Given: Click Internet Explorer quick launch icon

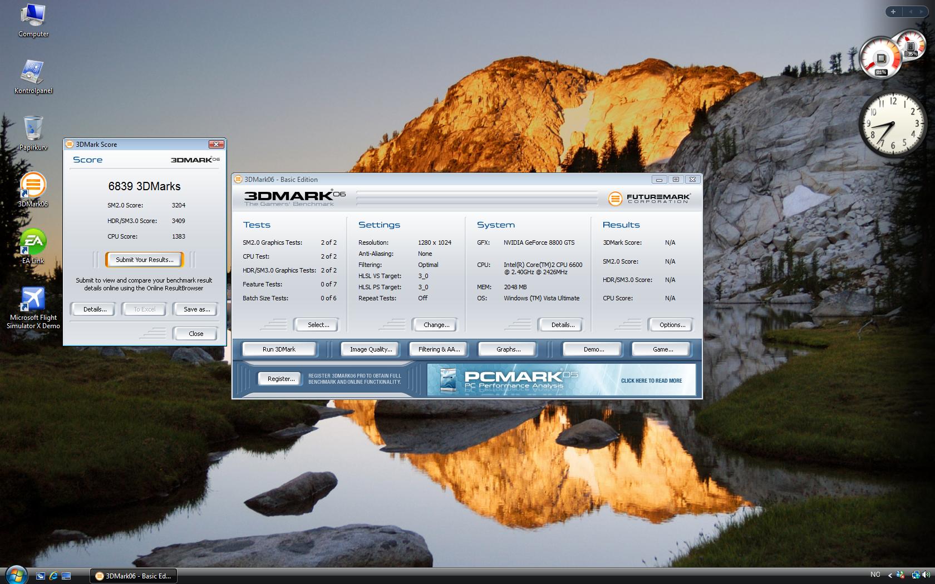Looking at the screenshot, I should coord(53,576).
